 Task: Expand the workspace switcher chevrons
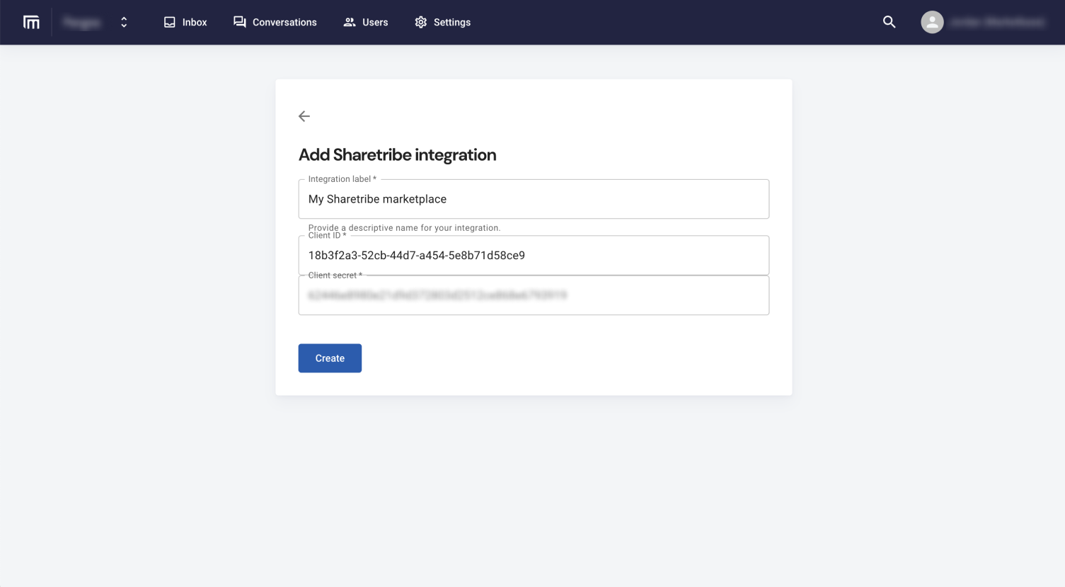124,23
